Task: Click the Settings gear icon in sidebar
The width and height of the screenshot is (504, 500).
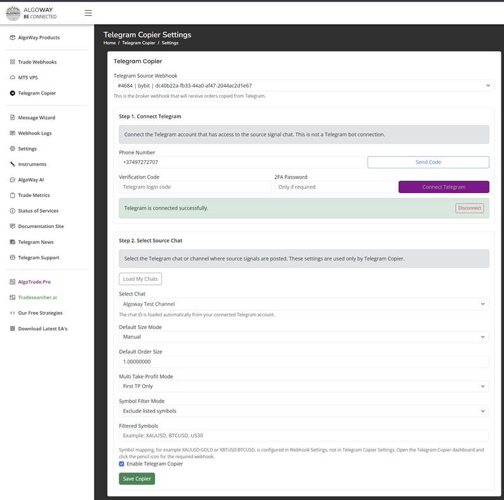Action: click(x=13, y=148)
